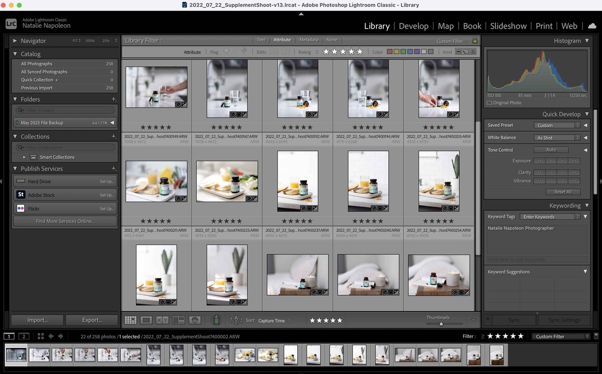Image resolution: width=602 pixels, height=374 pixels.
Task: Switch to Grid view in toolbar
Action: pyautogui.click(x=130, y=320)
